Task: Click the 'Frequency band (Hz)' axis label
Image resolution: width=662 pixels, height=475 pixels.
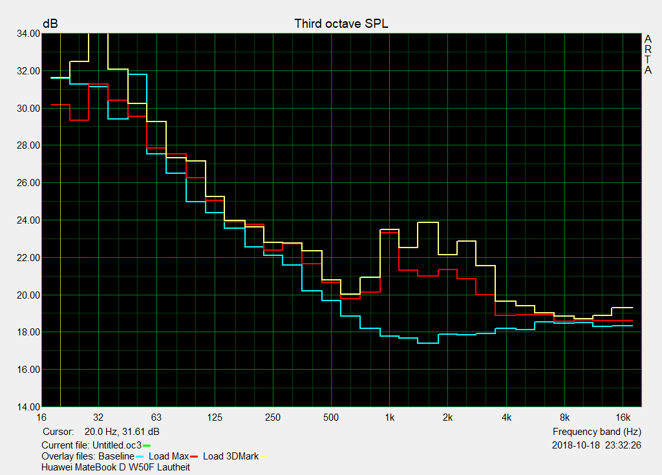Action: point(597,432)
